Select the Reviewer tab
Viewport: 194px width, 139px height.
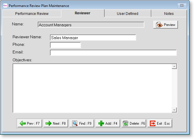(x=82, y=13)
